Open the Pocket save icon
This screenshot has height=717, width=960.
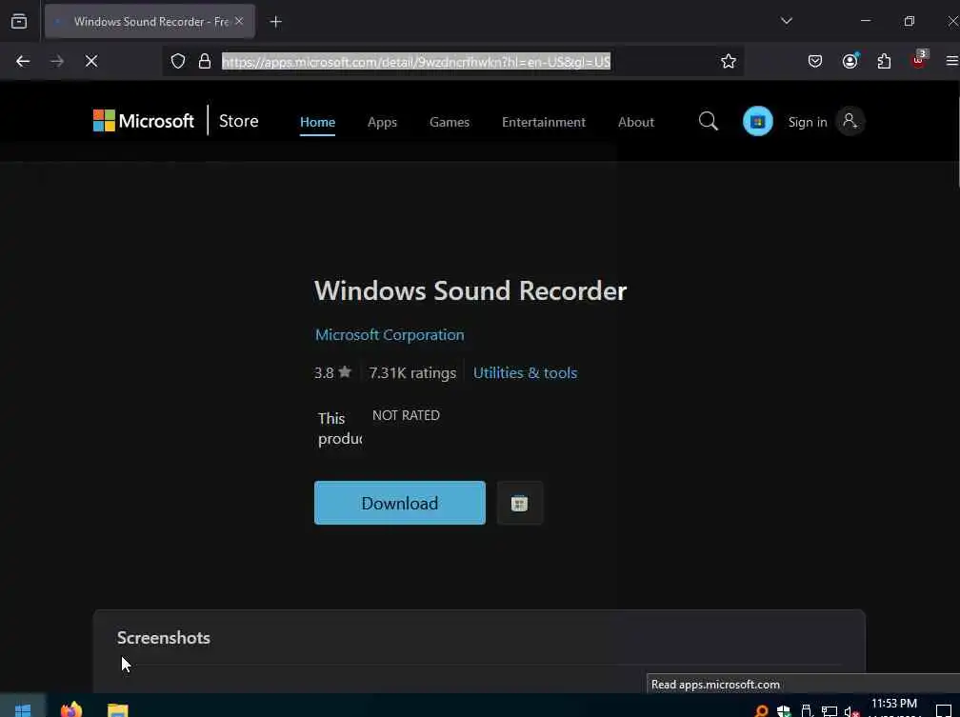pyautogui.click(x=815, y=61)
